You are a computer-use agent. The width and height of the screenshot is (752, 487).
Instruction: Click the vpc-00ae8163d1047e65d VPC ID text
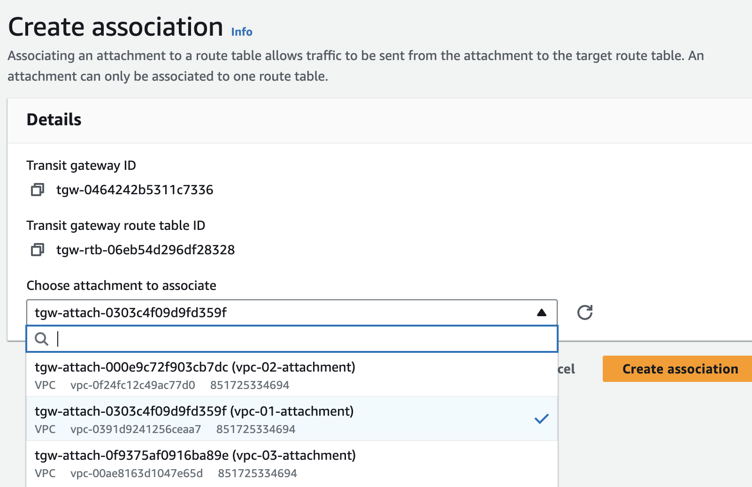tap(137, 473)
